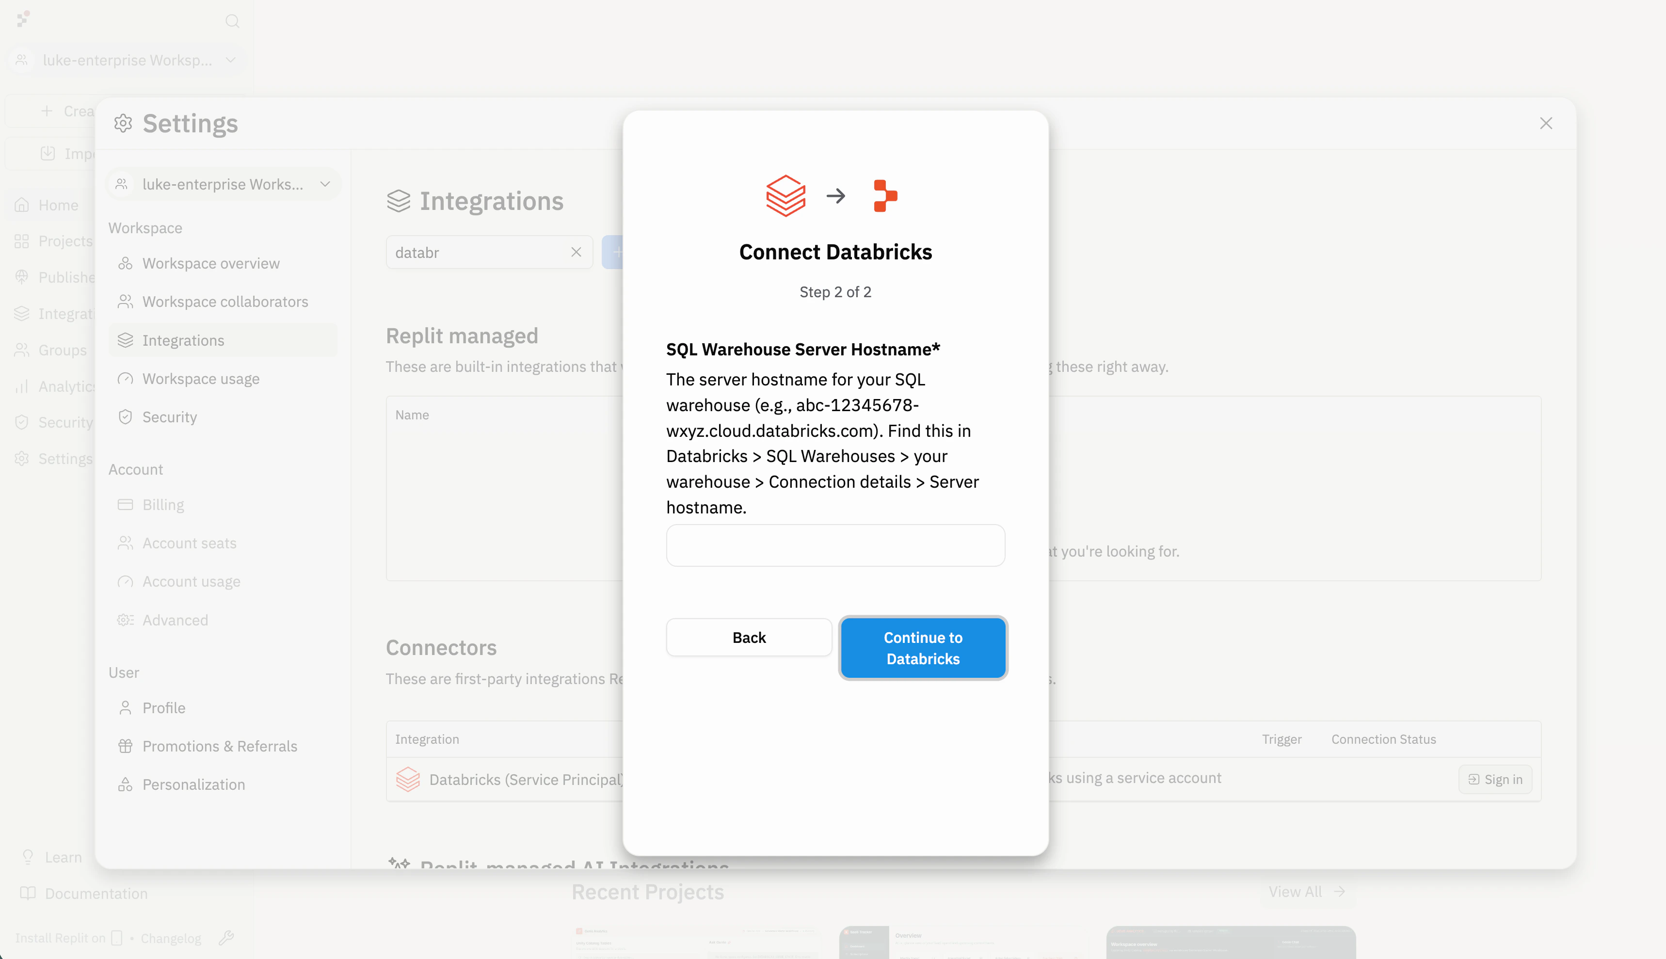
Task: Open Security in the Settings sidebar
Action: click(x=223, y=417)
